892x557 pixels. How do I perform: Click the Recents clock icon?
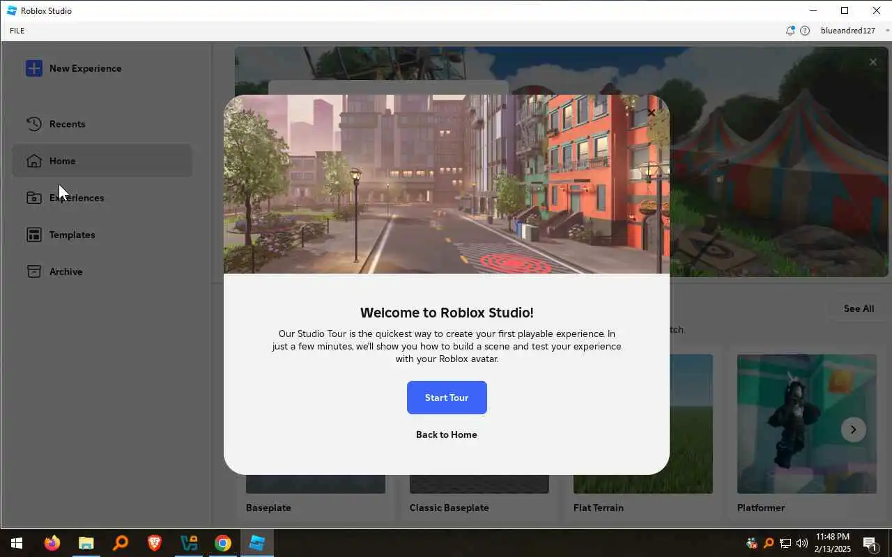click(34, 124)
